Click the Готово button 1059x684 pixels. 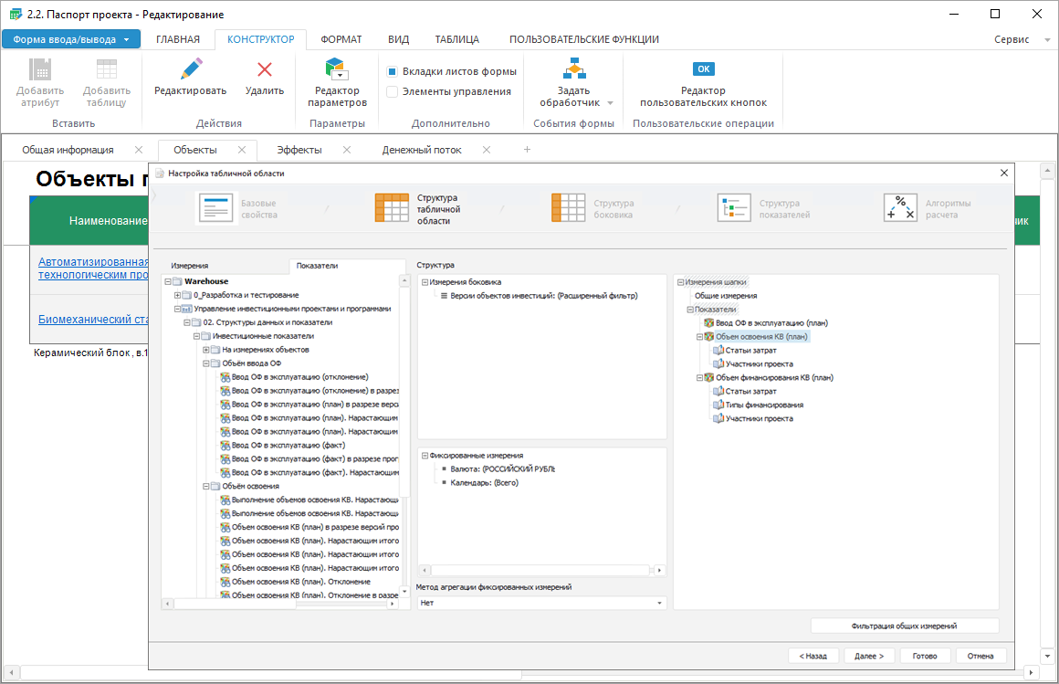pyautogui.click(x=925, y=656)
